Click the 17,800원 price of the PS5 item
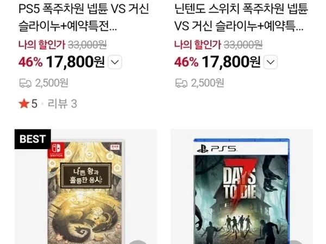The image size is (326, 244). (76, 62)
